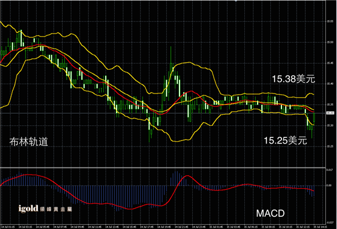Select the 15.25美元 support annotation
This screenshot has width=337, height=229.
(x=285, y=140)
